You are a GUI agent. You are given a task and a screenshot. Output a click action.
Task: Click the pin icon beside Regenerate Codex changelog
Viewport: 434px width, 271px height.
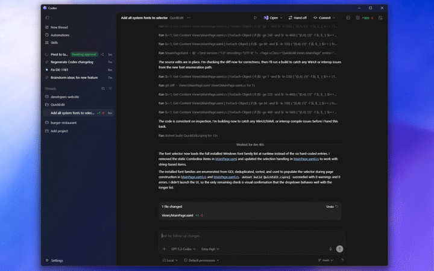tap(47, 62)
